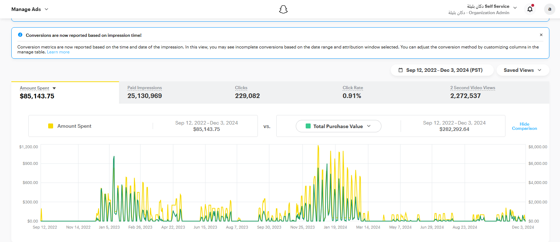Change the Amount Spent metric via arrow
Image resolution: width=560 pixels, height=242 pixels.
tap(54, 88)
